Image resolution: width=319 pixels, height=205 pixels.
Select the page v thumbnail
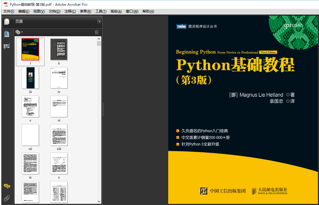(30, 106)
